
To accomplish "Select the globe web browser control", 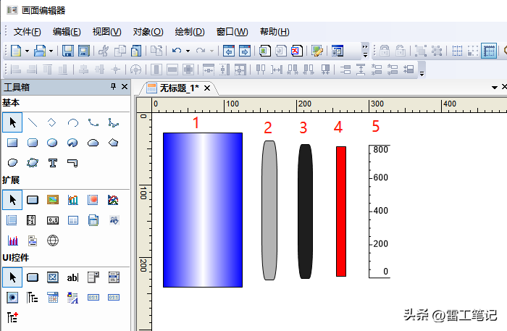I will pyautogui.click(x=52, y=240).
